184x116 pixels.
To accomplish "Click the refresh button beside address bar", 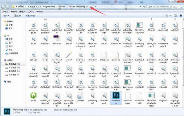I will pyautogui.click(x=144, y=7).
